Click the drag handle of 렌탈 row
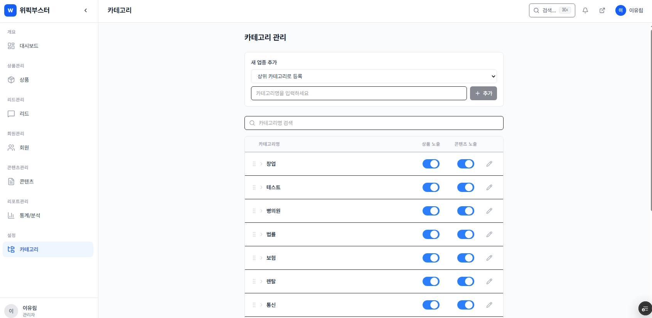Viewport: 652px width, 318px height. point(254,281)
